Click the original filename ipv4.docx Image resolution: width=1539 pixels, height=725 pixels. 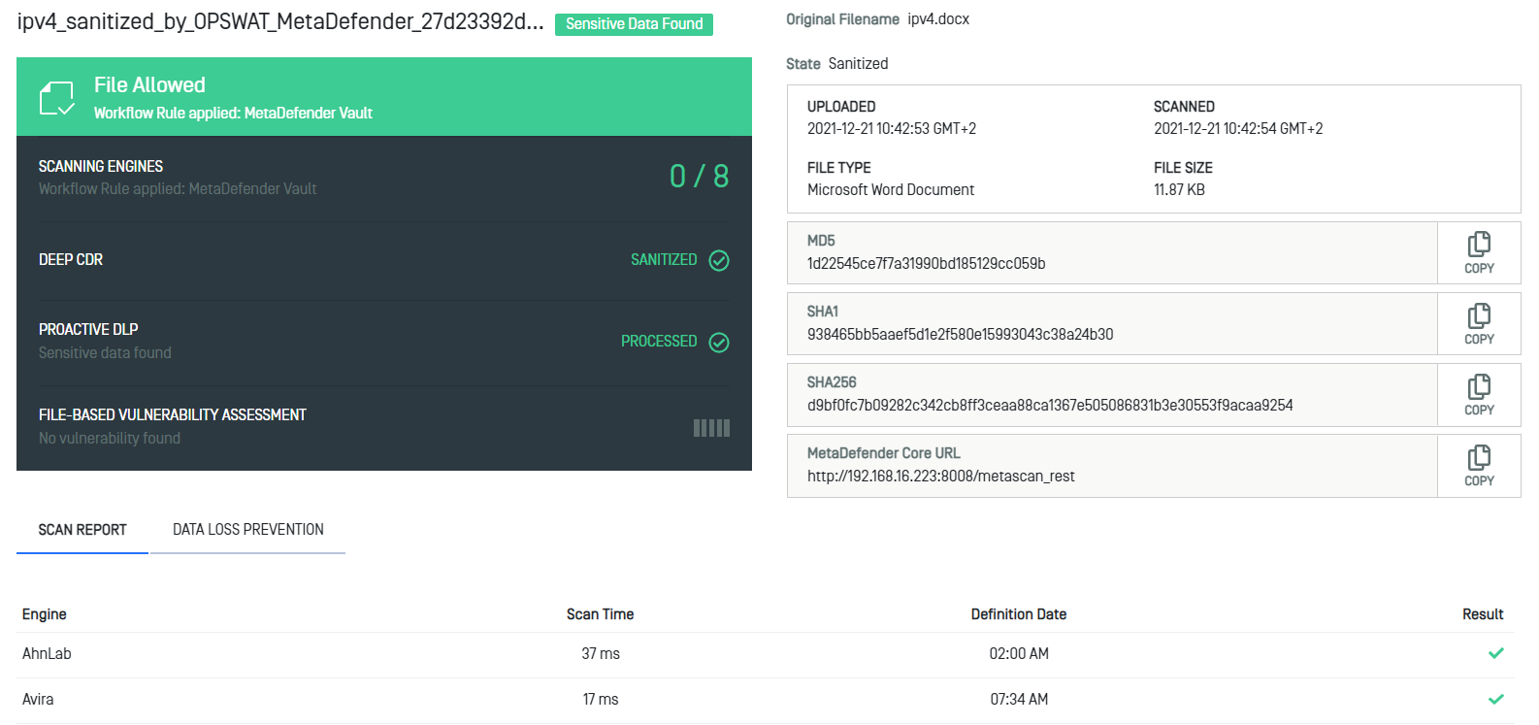coord(938,19)
